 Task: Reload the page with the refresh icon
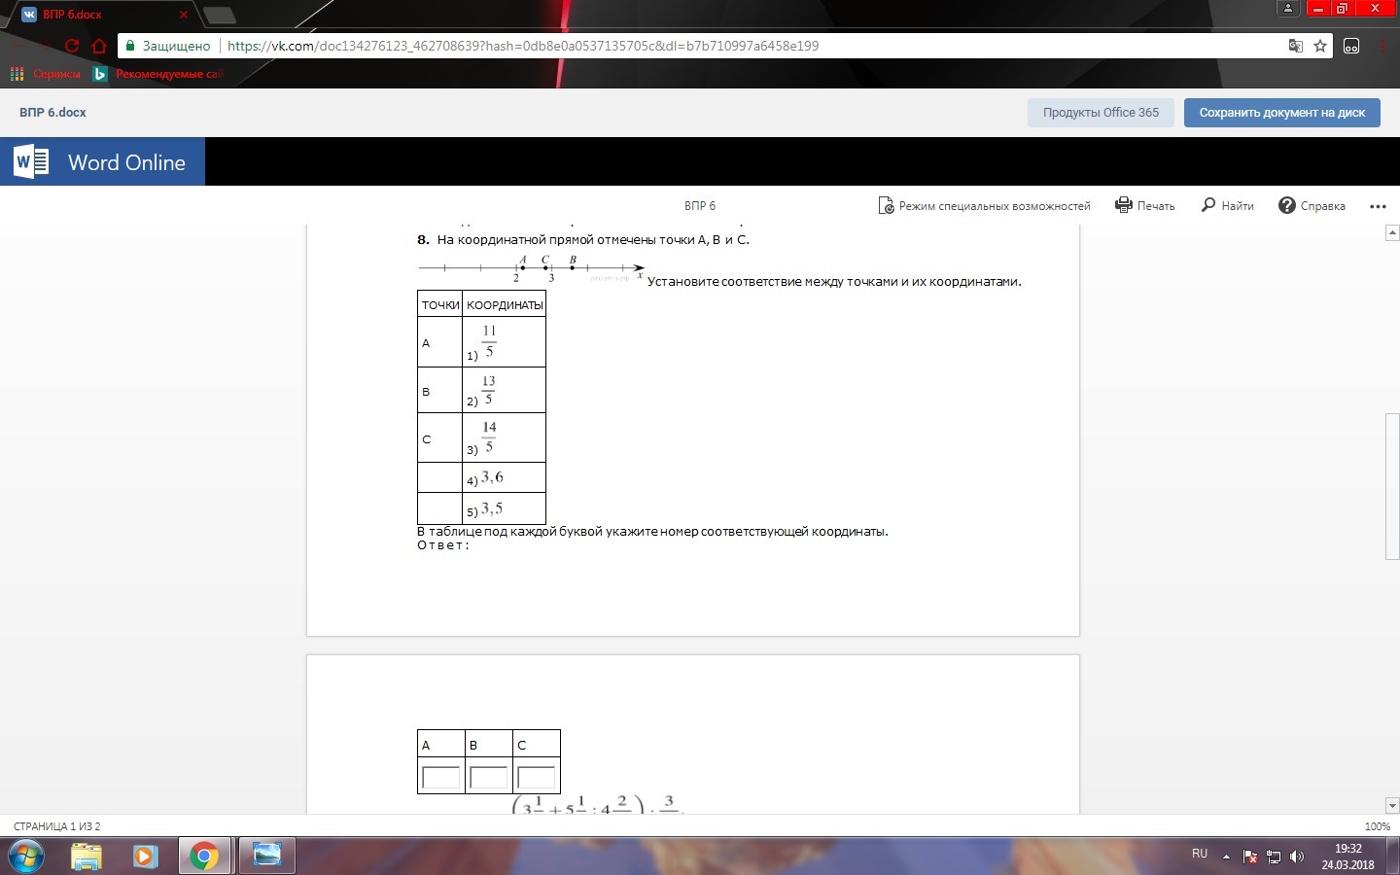click(71, 46)
